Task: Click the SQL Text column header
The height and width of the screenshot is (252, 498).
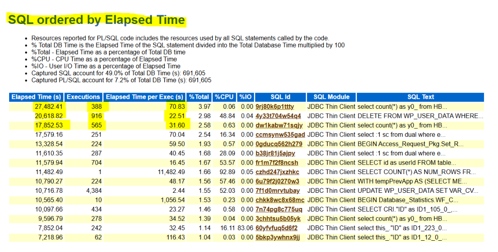Action: point(420,97)
